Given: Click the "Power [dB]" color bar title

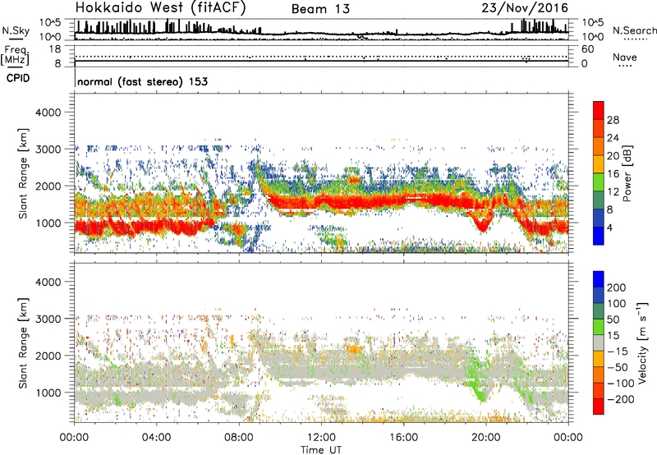Looking at the screenshot, I should [x=627, y=173].
